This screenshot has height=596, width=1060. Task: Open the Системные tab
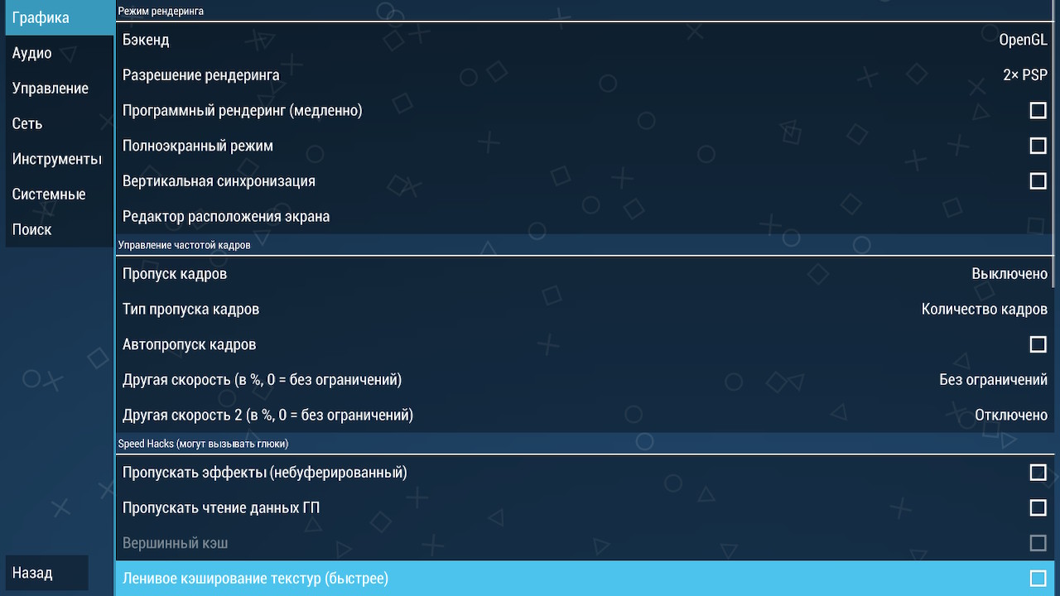(59, 195)
